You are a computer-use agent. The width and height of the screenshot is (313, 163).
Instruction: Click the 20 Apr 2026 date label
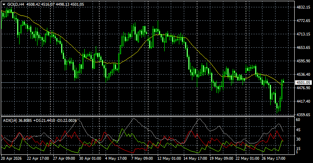pyautogui.click(x=11, y=159)
